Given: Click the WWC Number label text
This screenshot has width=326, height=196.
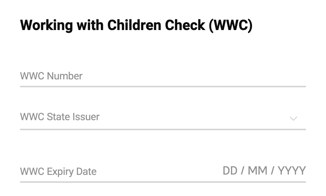Looking at the screenshot, I should (51, 76).
